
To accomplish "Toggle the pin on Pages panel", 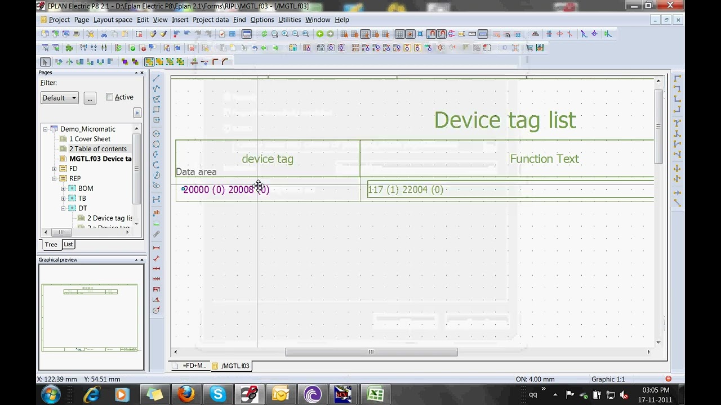I will (136, 73).
